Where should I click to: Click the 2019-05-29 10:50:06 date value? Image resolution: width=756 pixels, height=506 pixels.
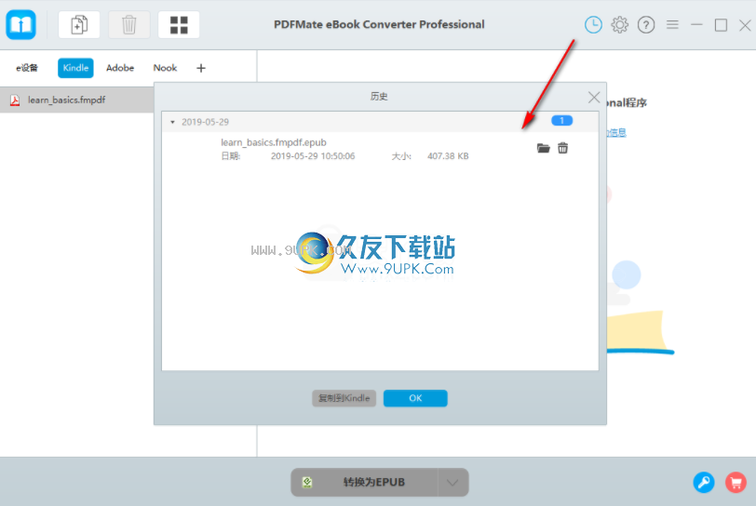click(x=313, y=156)
